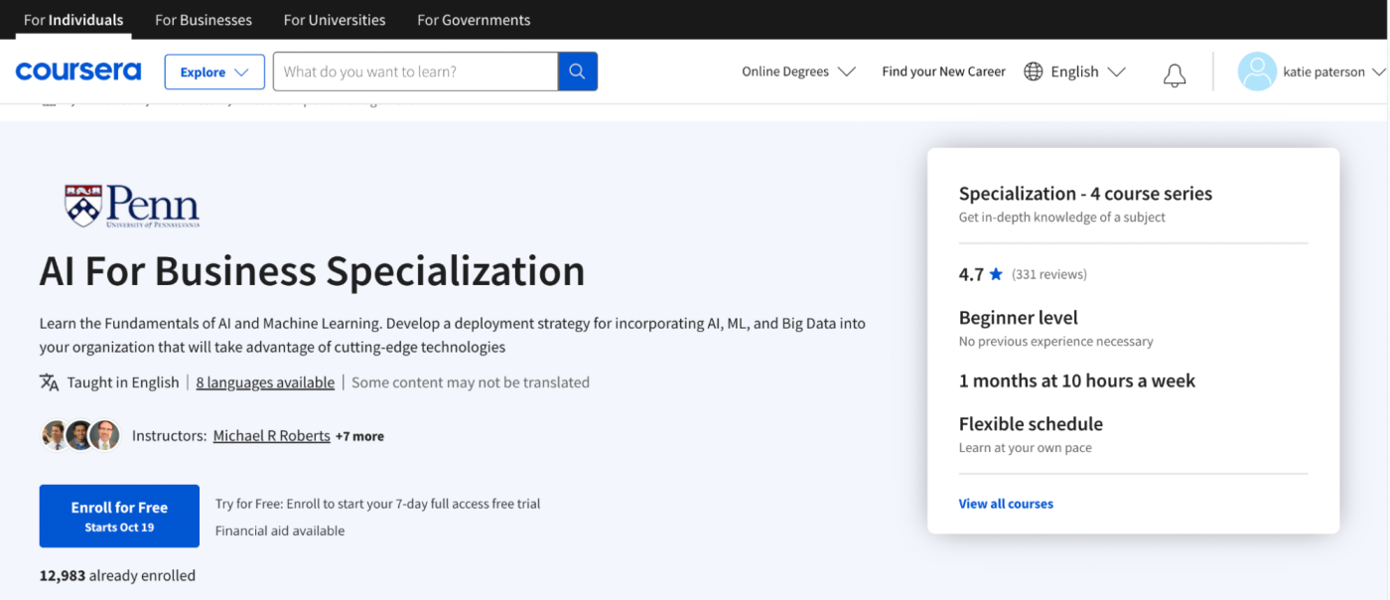Open the Explore dropdown

point(214,72)
